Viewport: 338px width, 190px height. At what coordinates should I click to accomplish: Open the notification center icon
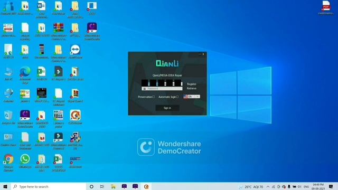point(331,186)
